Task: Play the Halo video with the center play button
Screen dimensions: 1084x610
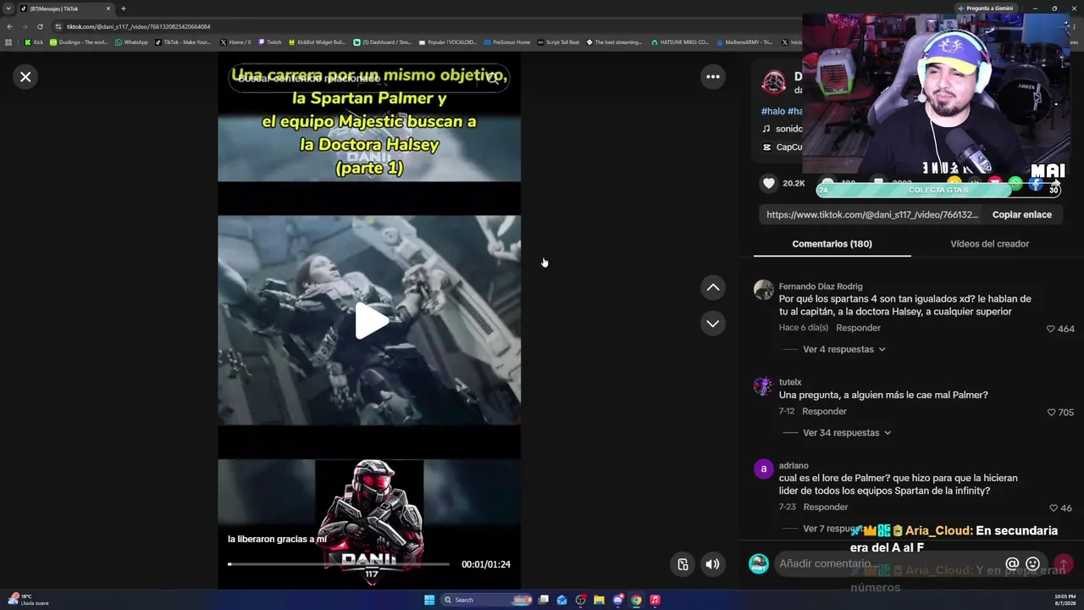Action: coord(370,321)
